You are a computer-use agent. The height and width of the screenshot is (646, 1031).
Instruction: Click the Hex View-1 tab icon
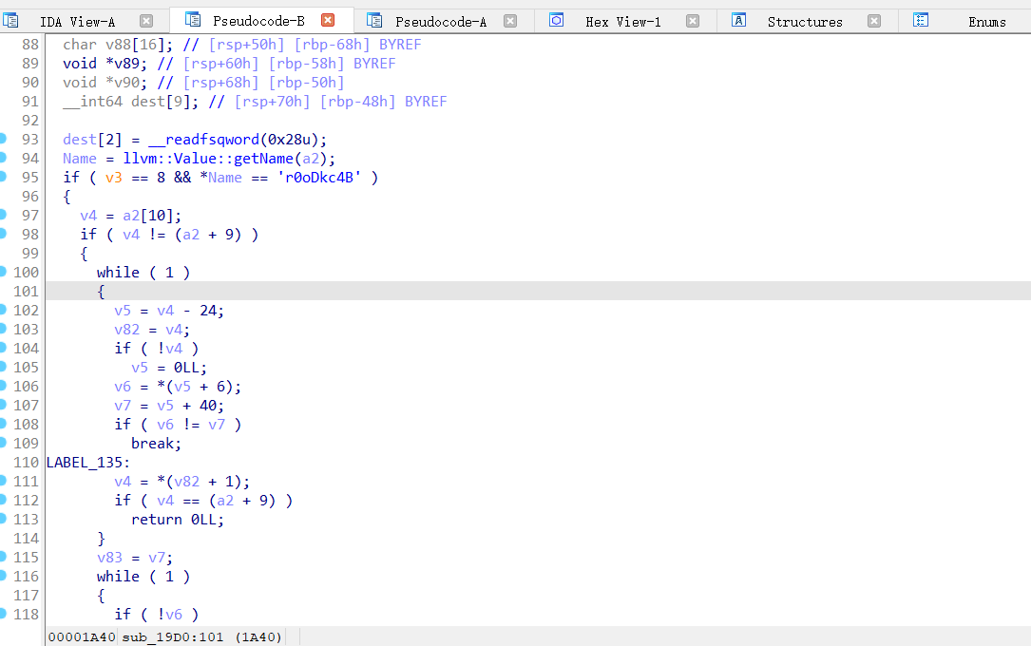(556, 20)
